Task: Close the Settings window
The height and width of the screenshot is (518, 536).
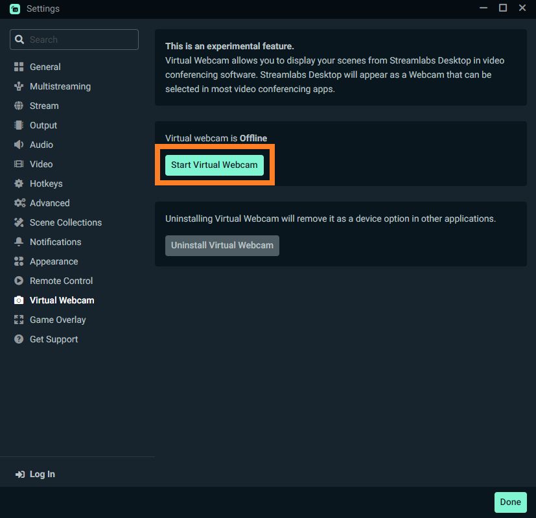Action: 522,8
